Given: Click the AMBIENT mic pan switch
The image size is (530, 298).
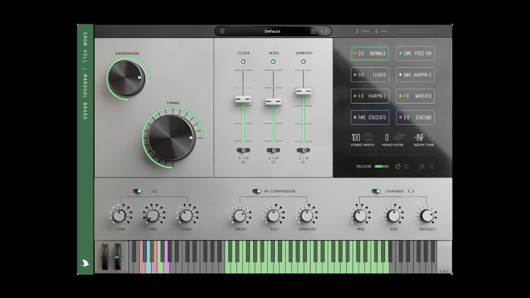Looking at the screenshot, I should point(303,151).
